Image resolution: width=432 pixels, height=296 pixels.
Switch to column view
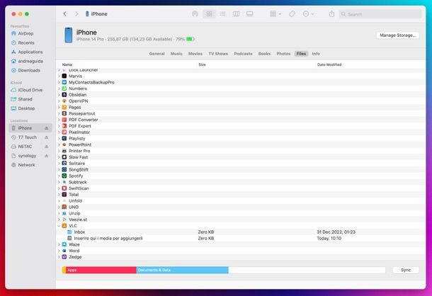pyautogui.click(x=236, y=13)
